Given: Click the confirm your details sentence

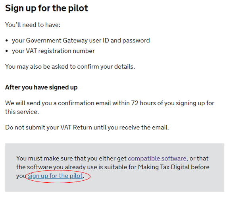Looking at the screenshot, I should [70, 67].
